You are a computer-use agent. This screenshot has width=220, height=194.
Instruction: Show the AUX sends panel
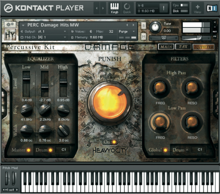(x=215, y=32)
